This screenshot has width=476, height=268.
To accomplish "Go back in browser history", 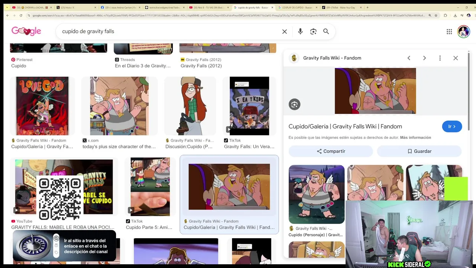I will tap(7, 15).
